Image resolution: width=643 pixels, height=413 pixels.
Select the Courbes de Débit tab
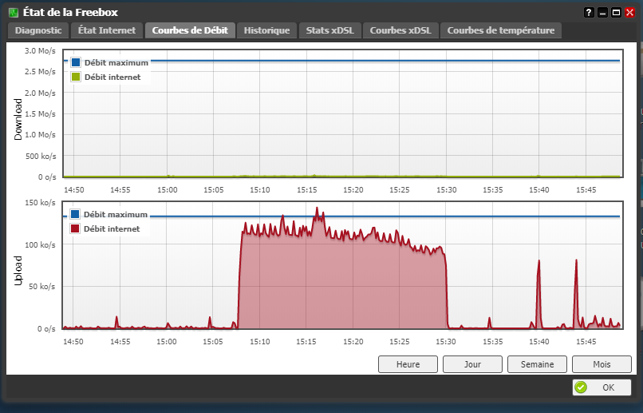point(190,30)
